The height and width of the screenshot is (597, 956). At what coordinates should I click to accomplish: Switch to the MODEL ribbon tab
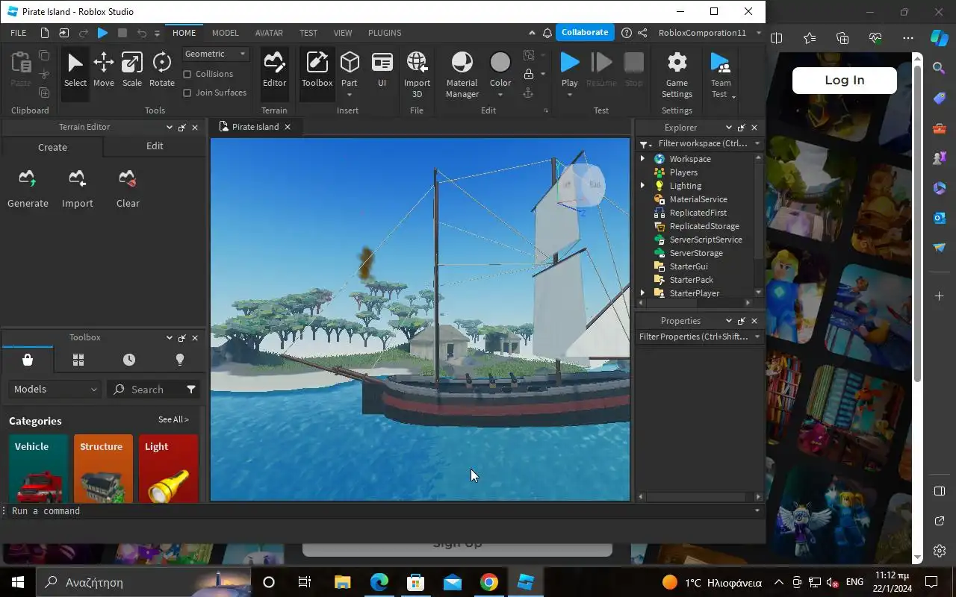click(225, 33)
